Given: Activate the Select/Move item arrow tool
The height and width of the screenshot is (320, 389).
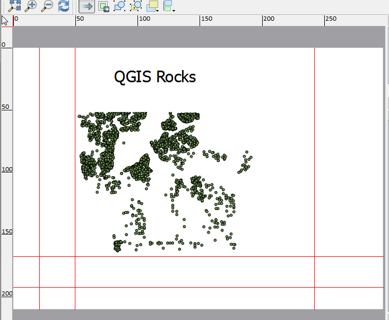Looking at the screenshot, I should 87,6.
